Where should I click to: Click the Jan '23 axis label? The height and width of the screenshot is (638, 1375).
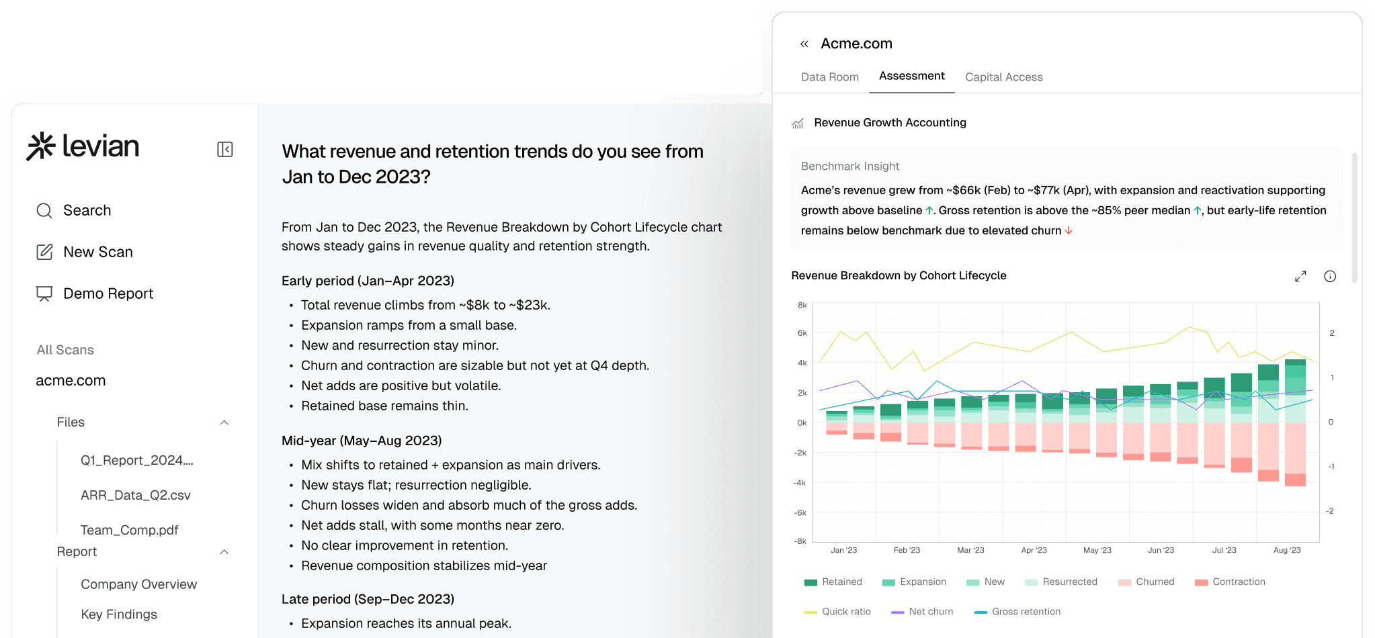tap(843, 551)
